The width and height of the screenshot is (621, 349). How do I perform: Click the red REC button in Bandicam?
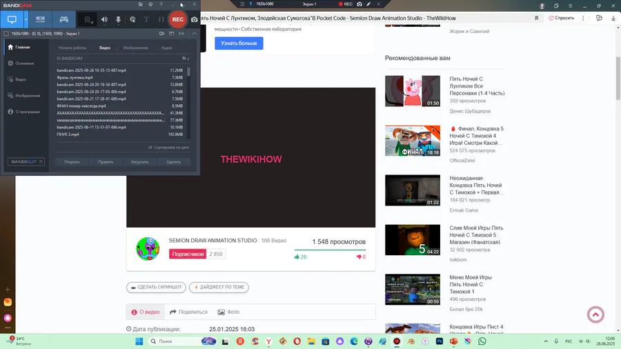pyautogui.click(x=178, y=19)
